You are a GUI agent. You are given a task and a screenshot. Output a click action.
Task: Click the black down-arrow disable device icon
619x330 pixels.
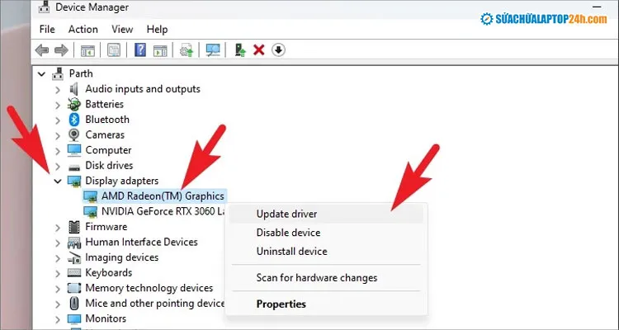278,50
